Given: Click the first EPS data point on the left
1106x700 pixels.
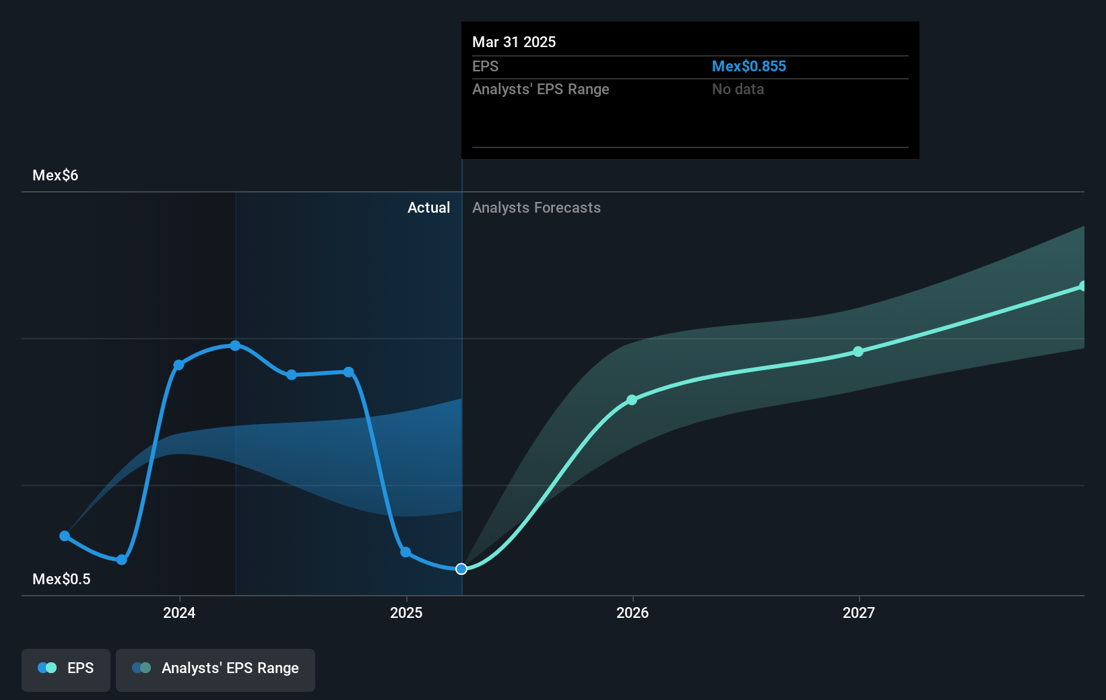Looking at the screenshot, I should click(65, 536).
